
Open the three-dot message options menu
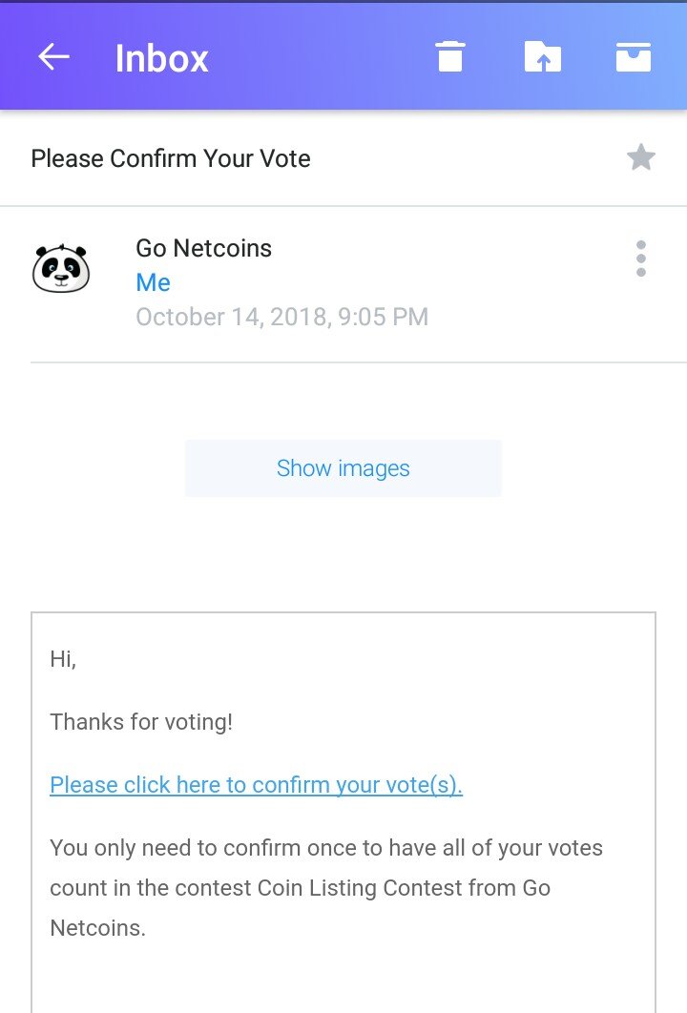(641, 258)
